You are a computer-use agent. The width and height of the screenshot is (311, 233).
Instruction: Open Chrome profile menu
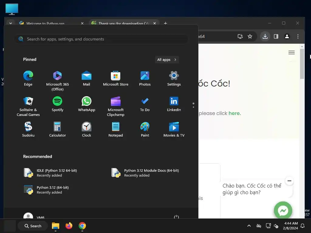click(287, 36)
